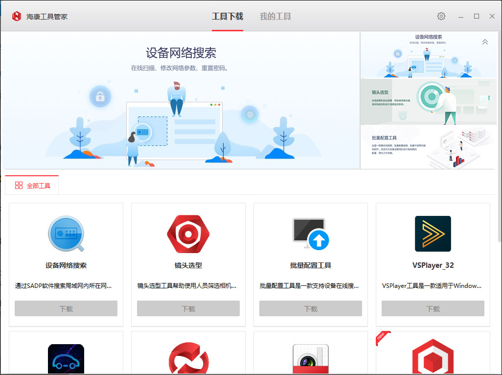Select the 全部工具 category tab
The width and height of the screenshot is (502, 375).
pos(32,185)
